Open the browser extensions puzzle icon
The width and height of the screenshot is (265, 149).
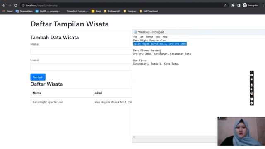point(233,5)
